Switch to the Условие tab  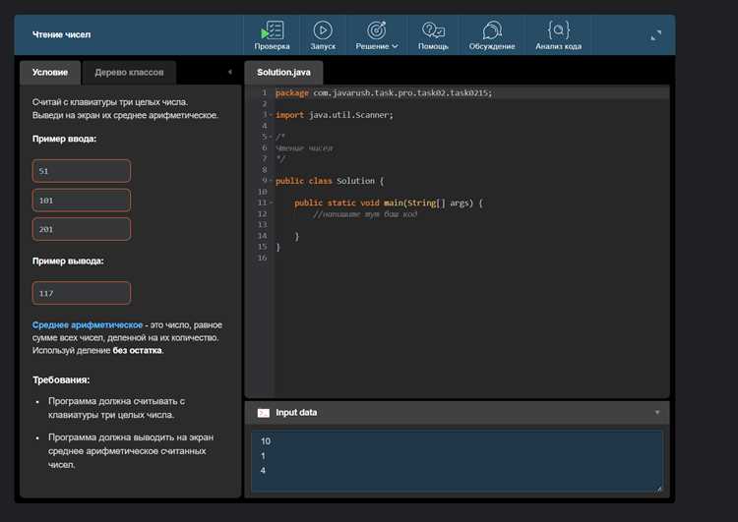[50, 73]
